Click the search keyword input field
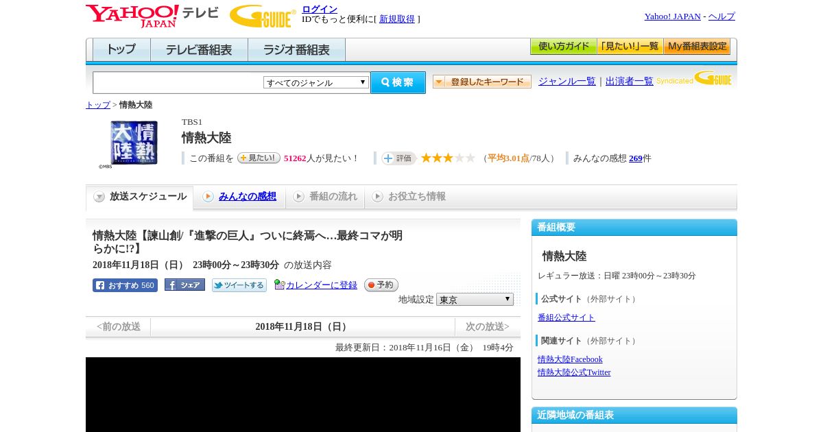The height and width of the screenshot is (432, 823). click(x=178, y=82)
